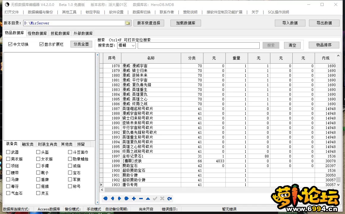
Task: Check the 灵玉 category box
Action: pos(38,193)
